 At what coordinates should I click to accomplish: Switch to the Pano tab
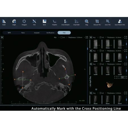[x=23, y=33]
